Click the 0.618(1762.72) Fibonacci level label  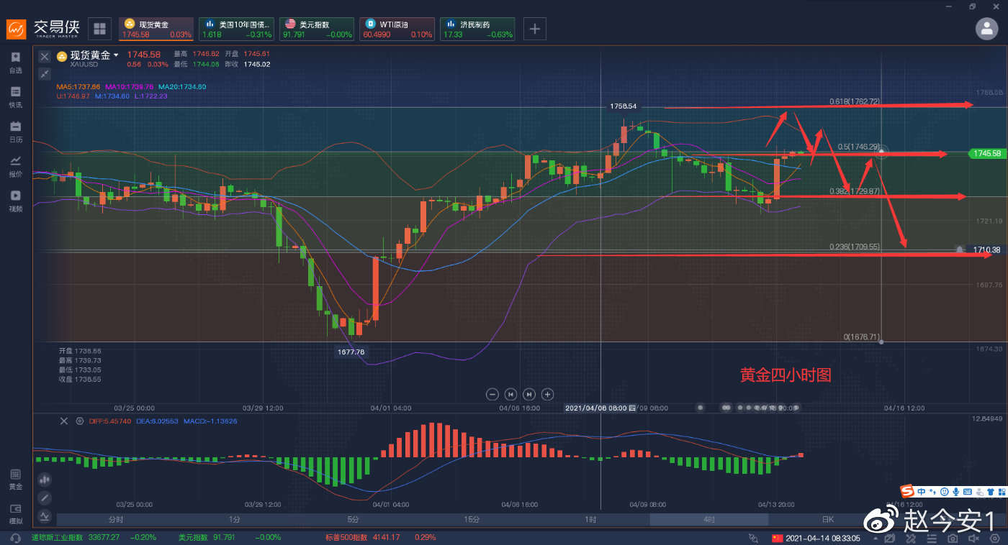(x=854, y=101)
